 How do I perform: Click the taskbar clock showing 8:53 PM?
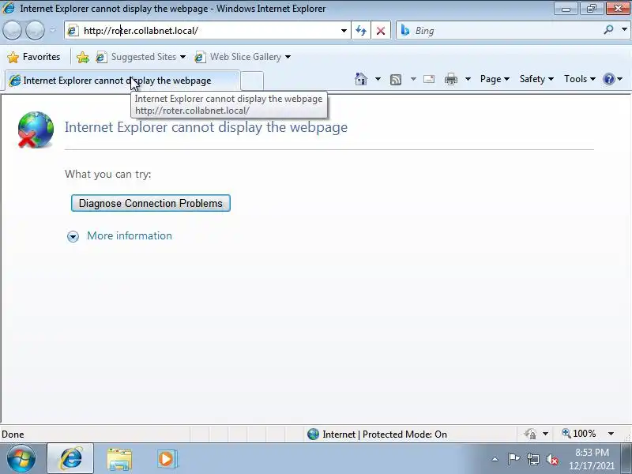[x=592, y=459]
